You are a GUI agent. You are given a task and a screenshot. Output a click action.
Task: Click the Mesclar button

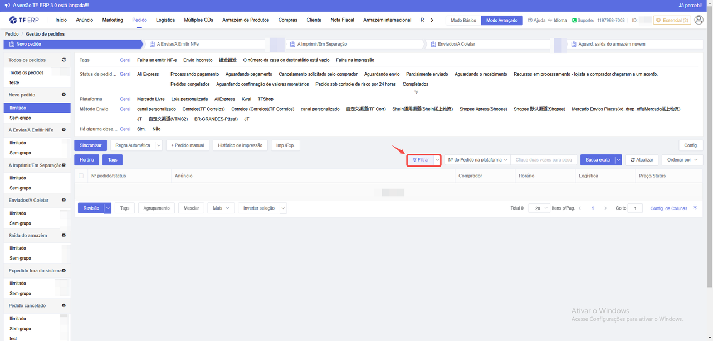click(x=191, y=208)
